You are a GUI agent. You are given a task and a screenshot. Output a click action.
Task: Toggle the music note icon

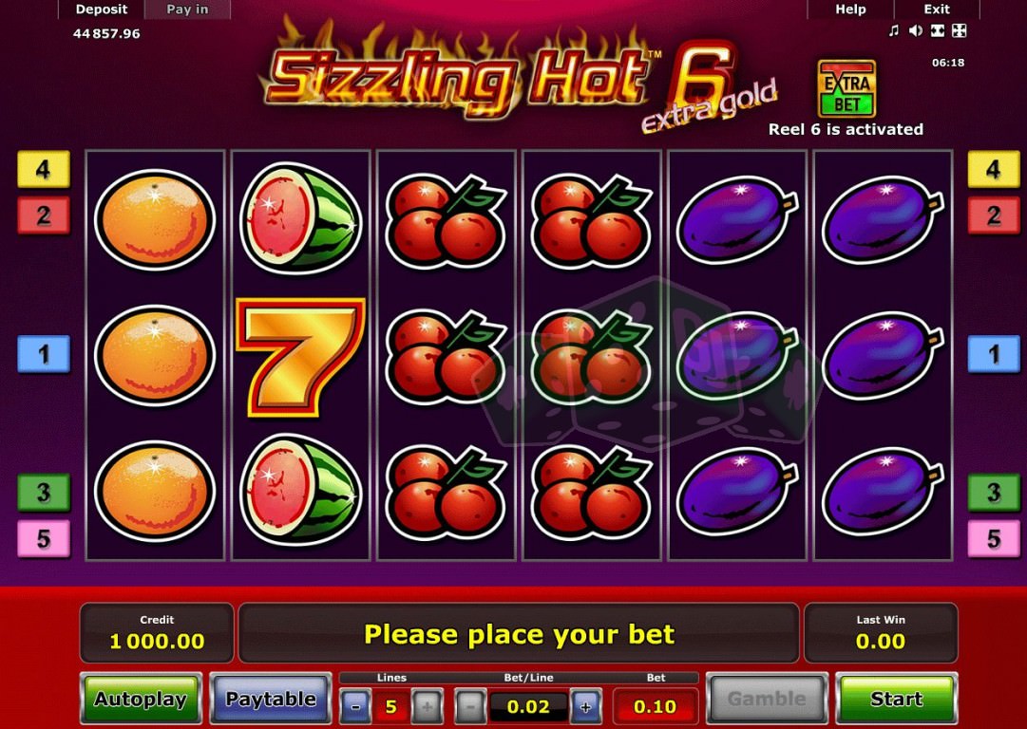(893, 30)
